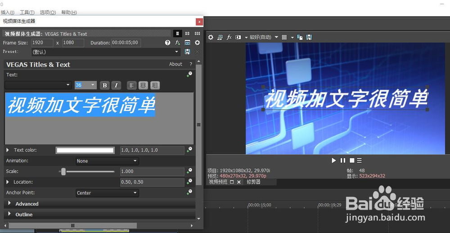The image size is (450, 233).
Task: Expand the Location section
Action: (8, 182)
